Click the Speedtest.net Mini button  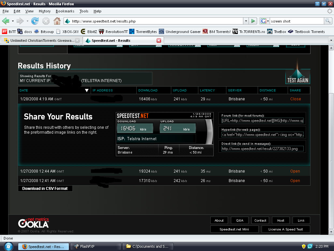(234, 229)
